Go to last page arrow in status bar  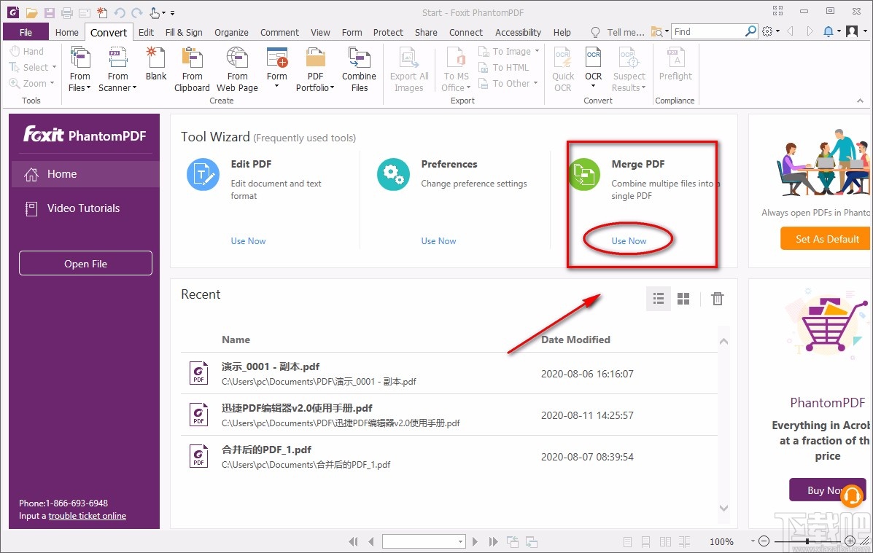click(493, 541)
